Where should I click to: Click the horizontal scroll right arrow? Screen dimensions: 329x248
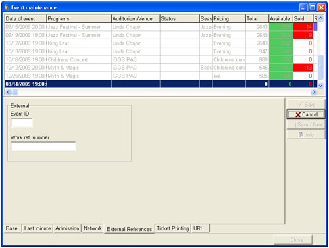coord(314,92)
